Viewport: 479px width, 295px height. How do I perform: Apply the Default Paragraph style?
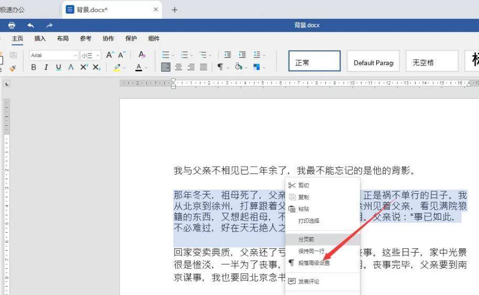pos(373,61)
